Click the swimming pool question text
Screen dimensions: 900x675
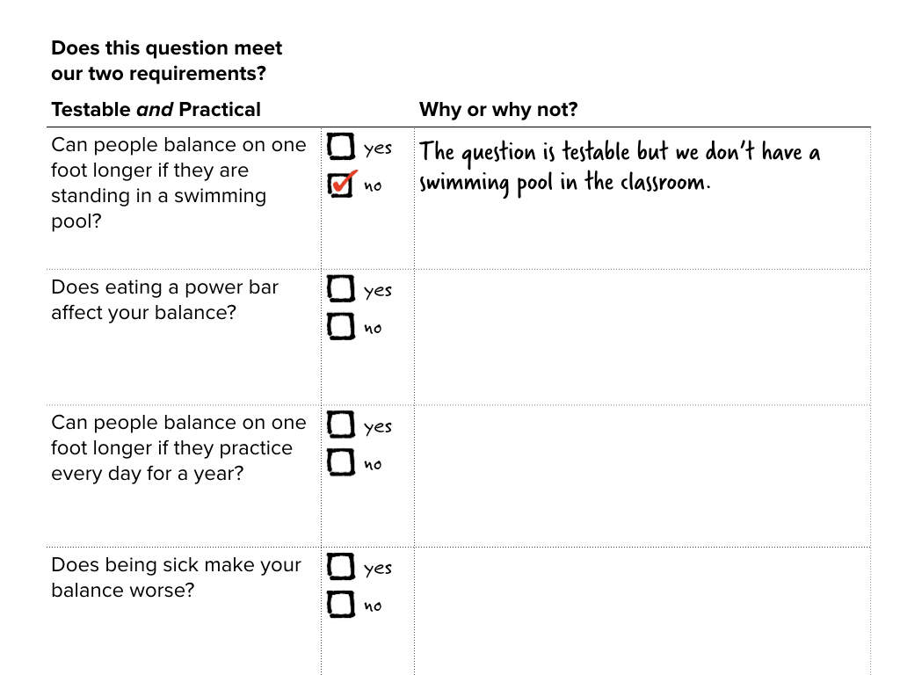coord(178,183)
